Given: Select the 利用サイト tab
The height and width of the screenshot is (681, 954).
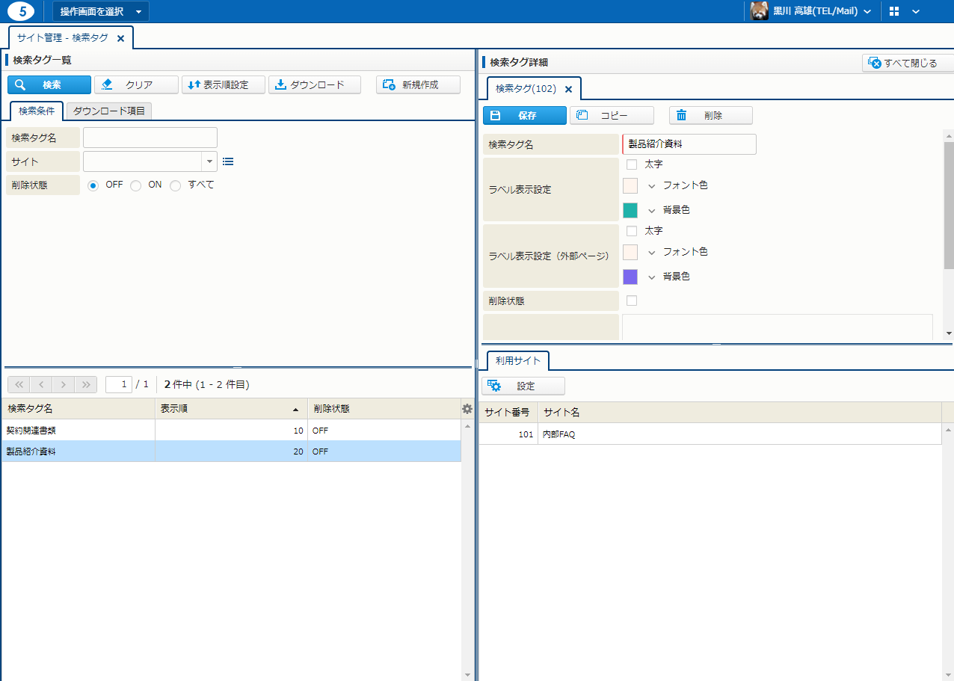Looking at the screenshot, I should 517,361.
